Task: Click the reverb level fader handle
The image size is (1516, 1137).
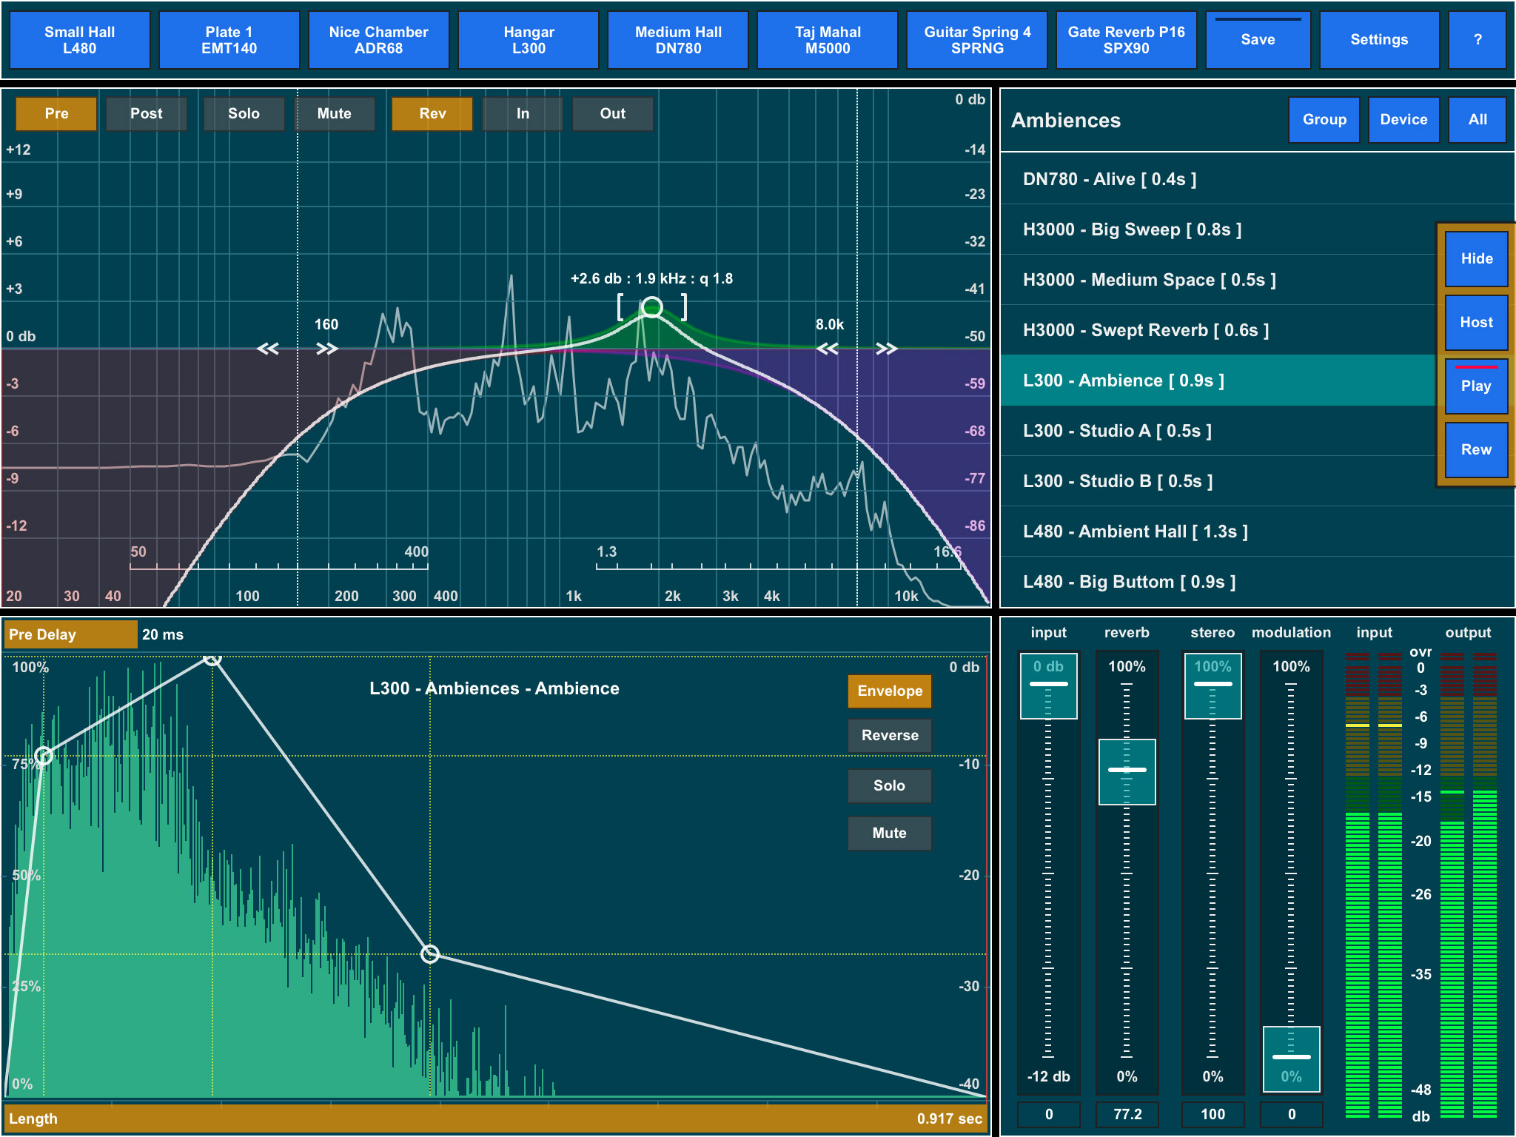Action: pos(1127,771)
